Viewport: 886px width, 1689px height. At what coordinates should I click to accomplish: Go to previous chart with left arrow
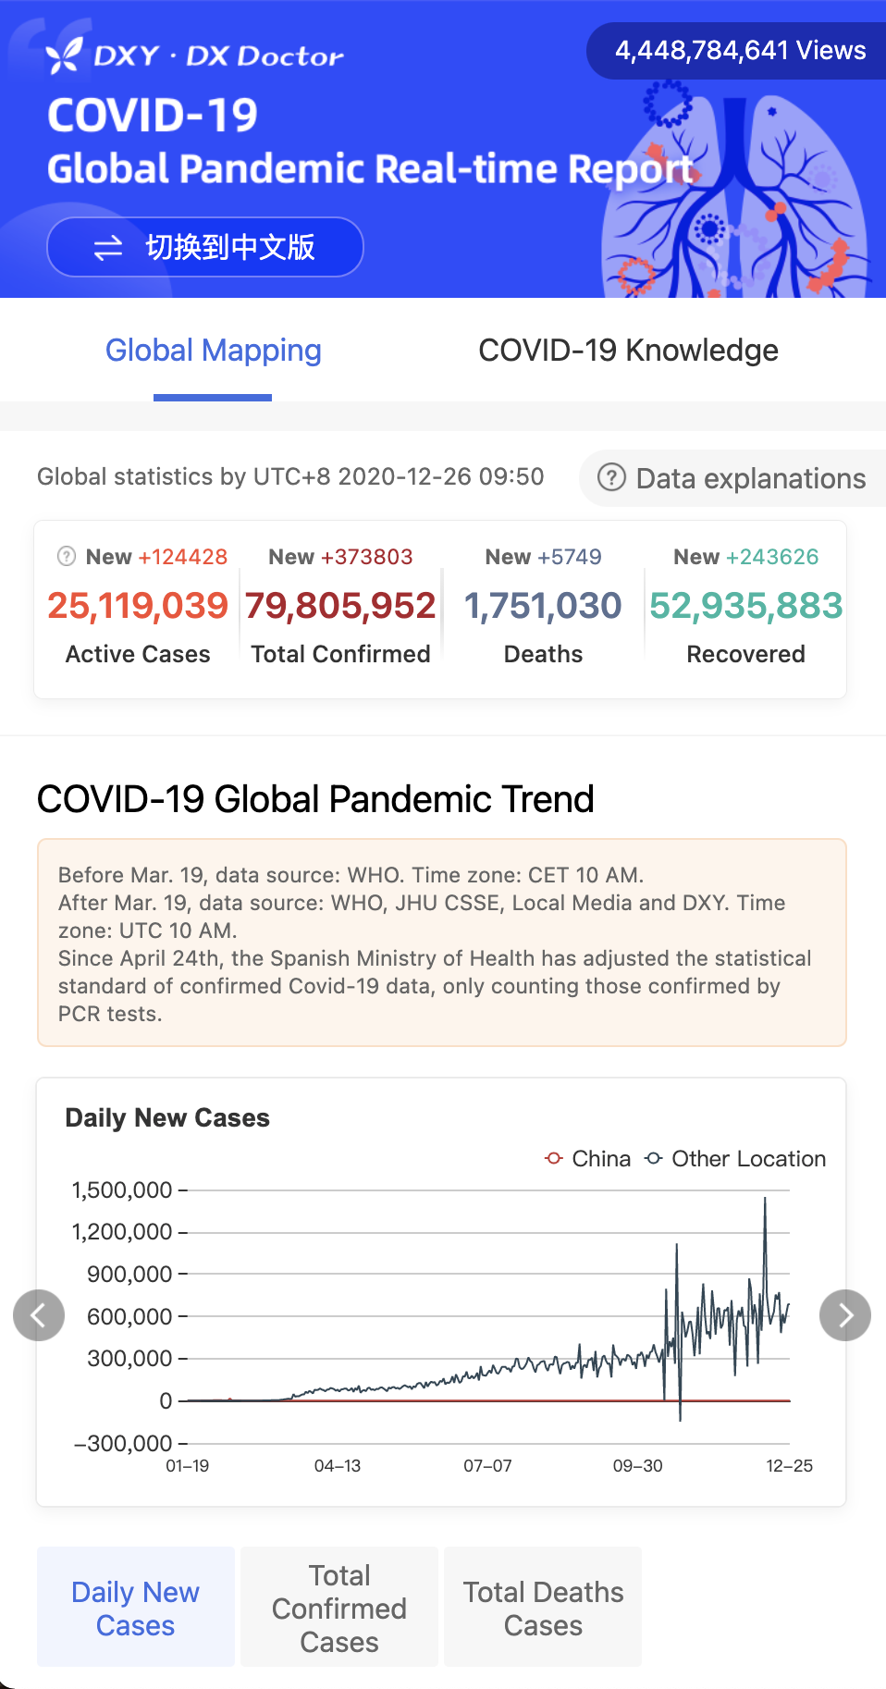click(39, 1314)
